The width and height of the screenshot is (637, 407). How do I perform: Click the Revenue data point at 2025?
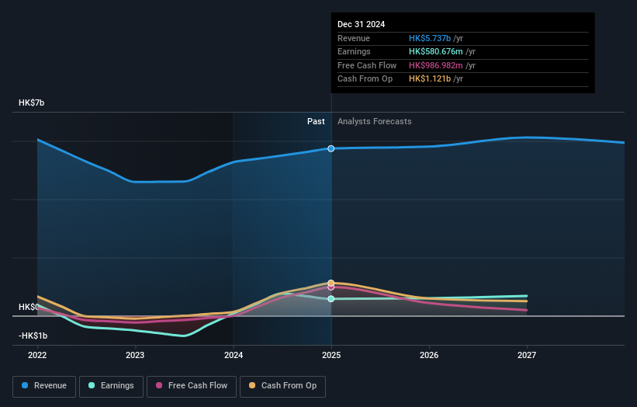tap(331, 149)
